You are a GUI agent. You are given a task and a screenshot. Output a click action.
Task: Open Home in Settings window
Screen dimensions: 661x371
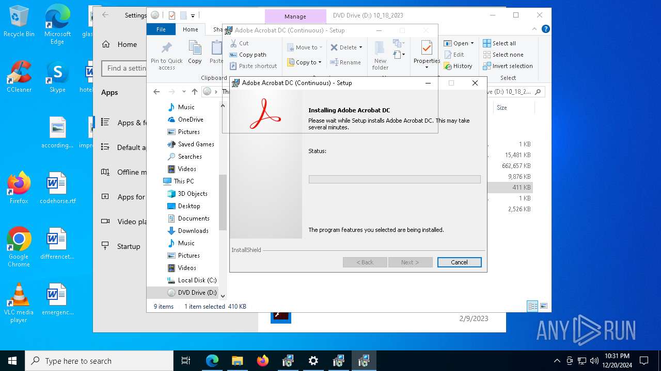tap(120, 44)
